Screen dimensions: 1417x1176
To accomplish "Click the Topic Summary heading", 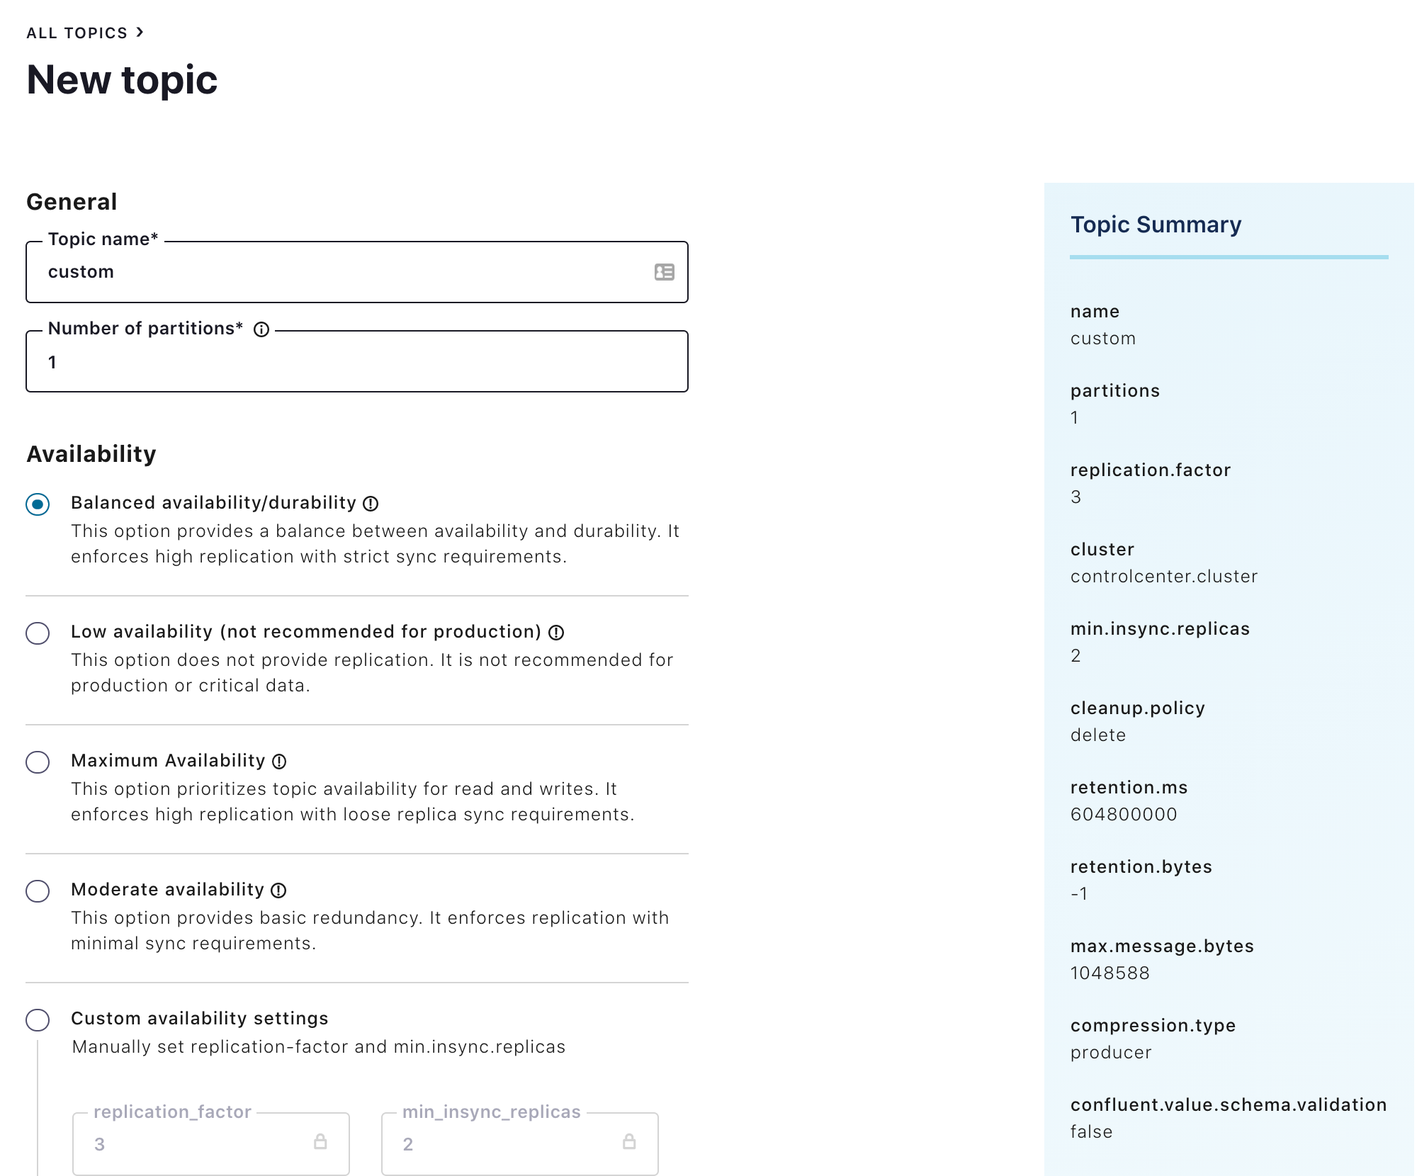I will point(1156,225).
